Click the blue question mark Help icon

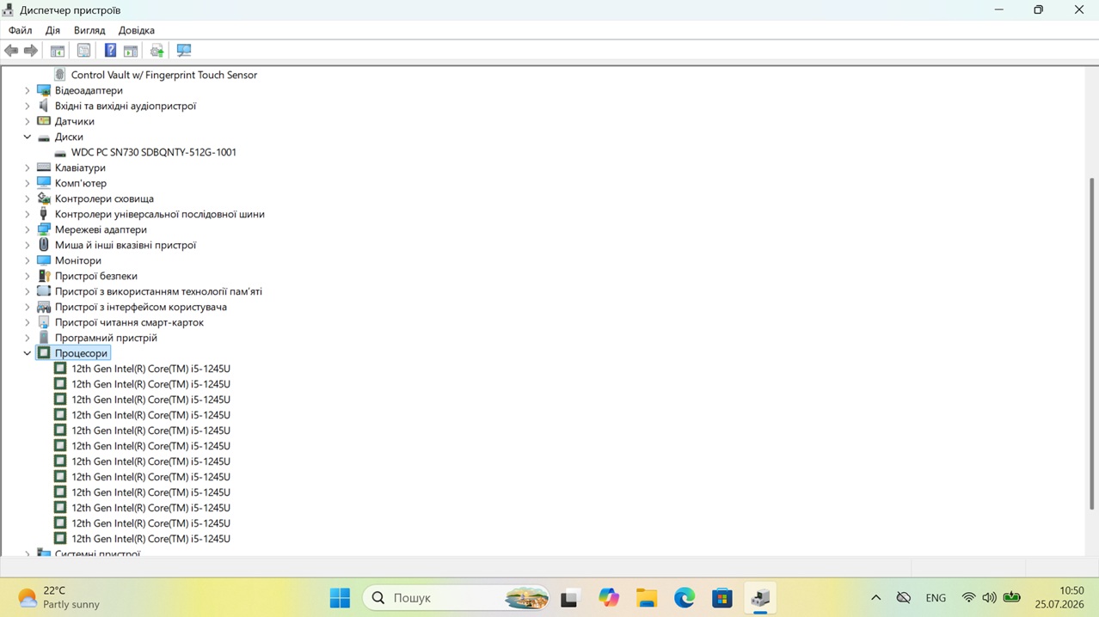coord(110,51)
